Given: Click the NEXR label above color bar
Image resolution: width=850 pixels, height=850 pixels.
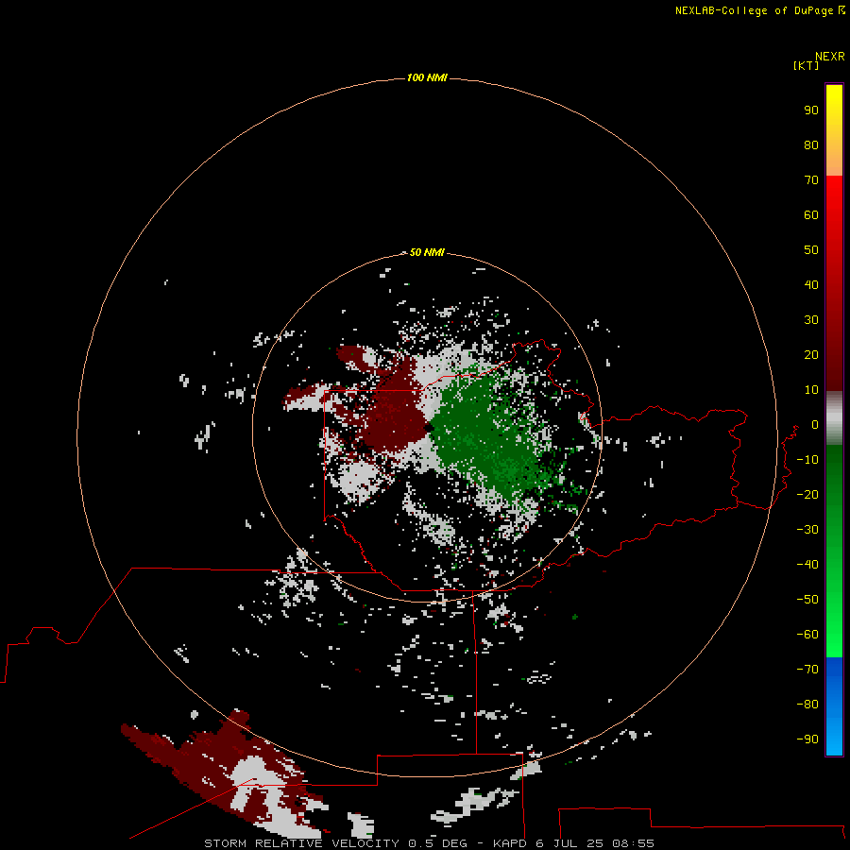Looking at the screenshot, I should (x=830, y=57).
